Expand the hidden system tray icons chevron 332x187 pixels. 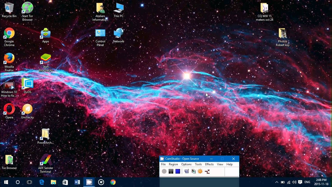(276, 182)
